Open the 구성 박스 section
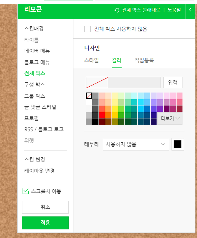The height and width of the screenshot is (238, 197). coord(35,85)
